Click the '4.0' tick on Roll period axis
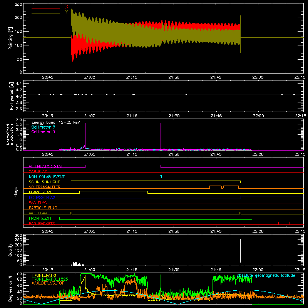The height and width of the screenshot is (308, 308). tap(18, 96)
